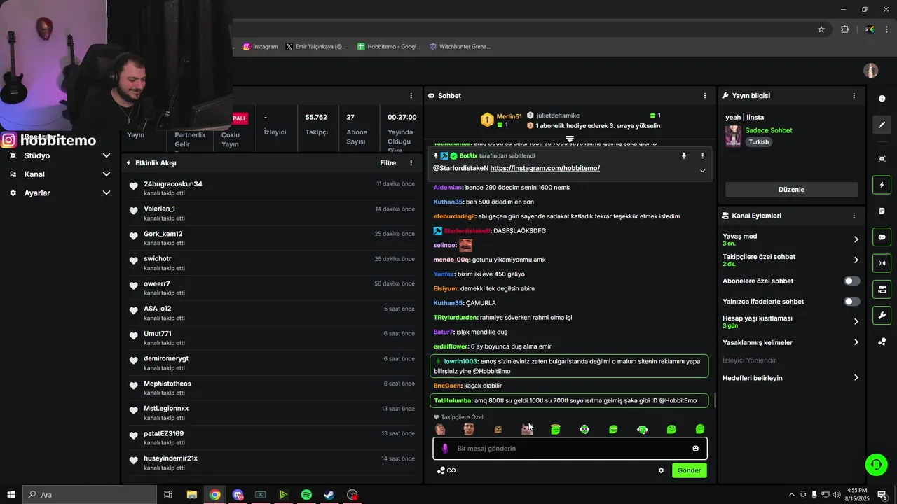Open the emoji picker in message box
The image size is (897, 504).
(696, 449)
